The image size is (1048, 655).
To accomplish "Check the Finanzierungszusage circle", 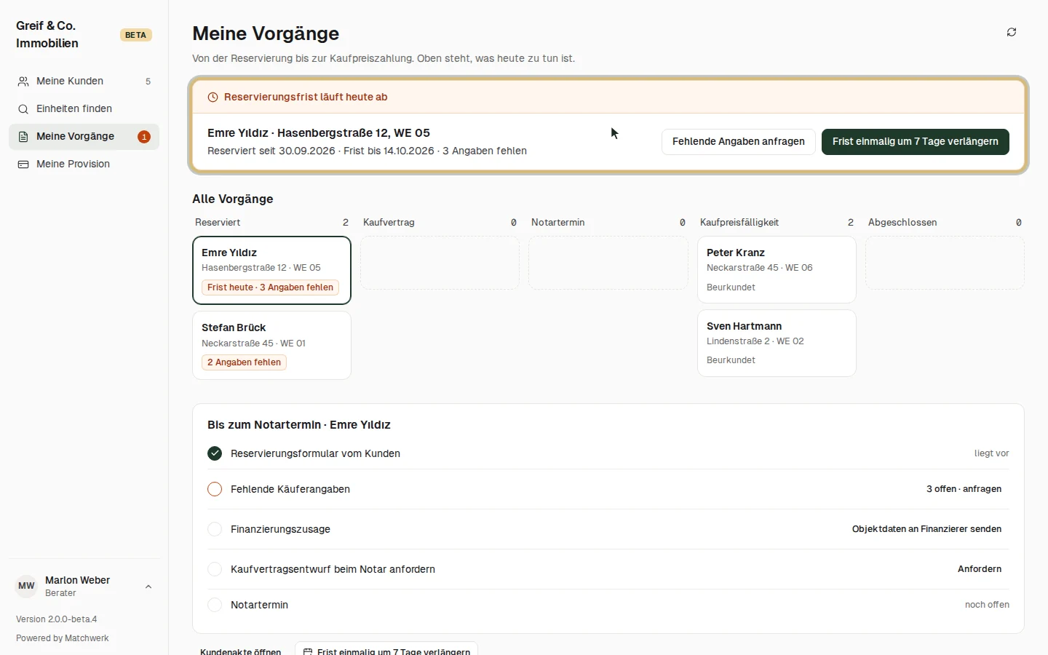I will (215, 529).
